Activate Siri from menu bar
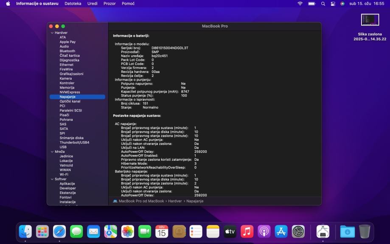The image size is (390, 244). click(x=342, y=3)
